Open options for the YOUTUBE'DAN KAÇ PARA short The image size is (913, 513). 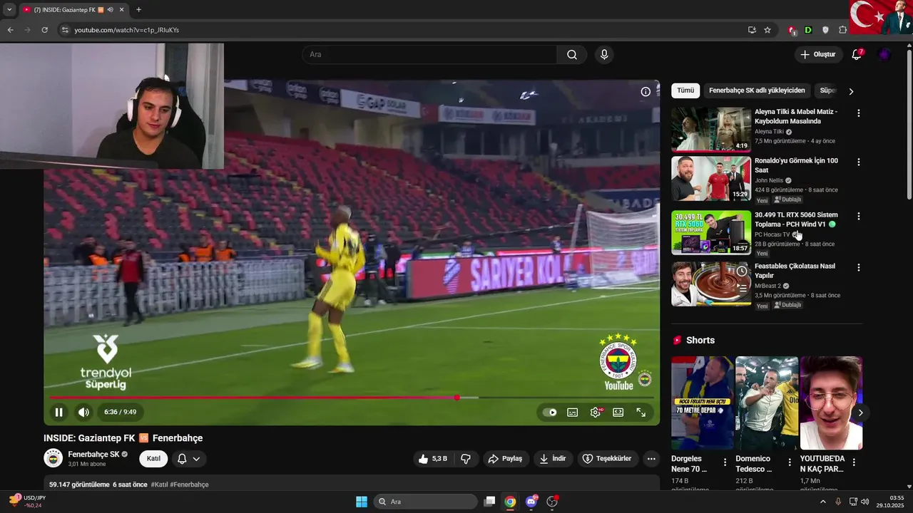(x=853, y=462)
